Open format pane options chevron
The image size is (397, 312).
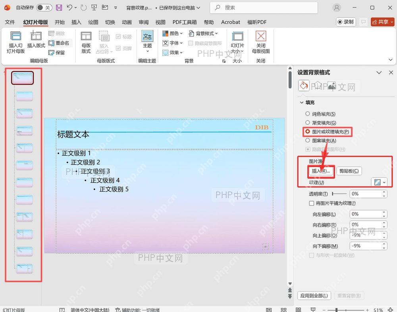[379, 72]
